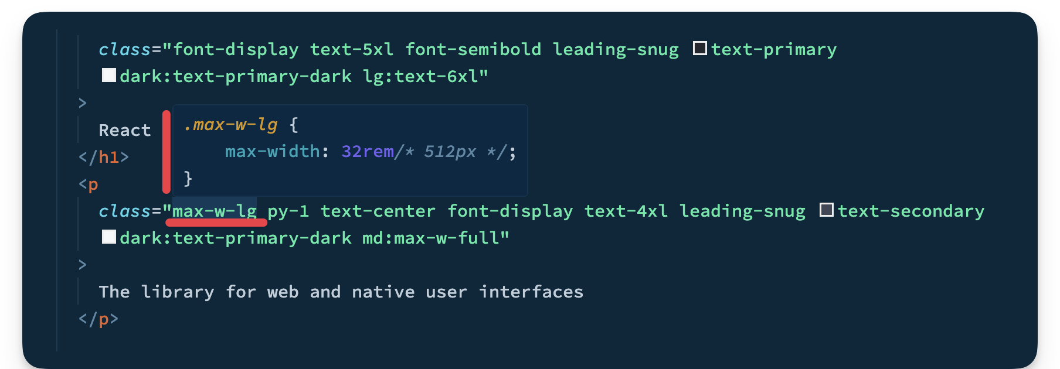The width and height of the screenshot is (1060, 369).
Task: Click the React text inside the heading
Action: tap(124, 130)
